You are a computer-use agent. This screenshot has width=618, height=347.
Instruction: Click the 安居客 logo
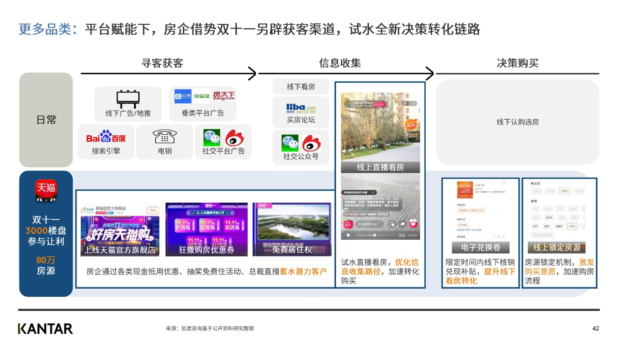(x=202, y=96)
